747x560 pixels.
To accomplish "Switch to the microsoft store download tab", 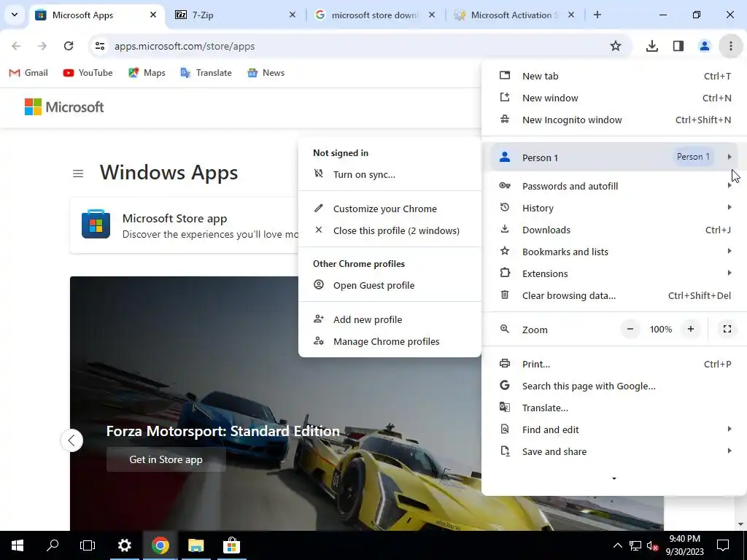I will (x=375, y=15).
